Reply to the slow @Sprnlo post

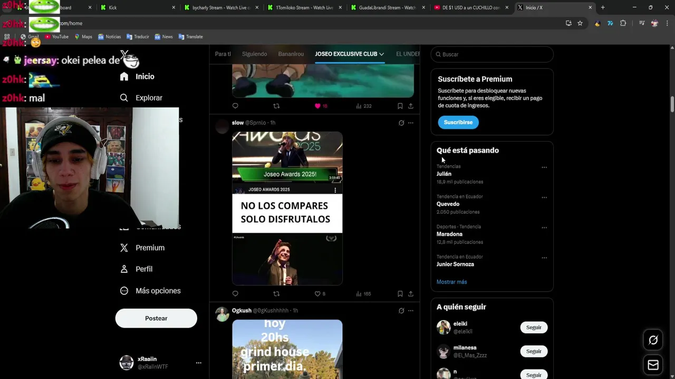pos(235,294)
